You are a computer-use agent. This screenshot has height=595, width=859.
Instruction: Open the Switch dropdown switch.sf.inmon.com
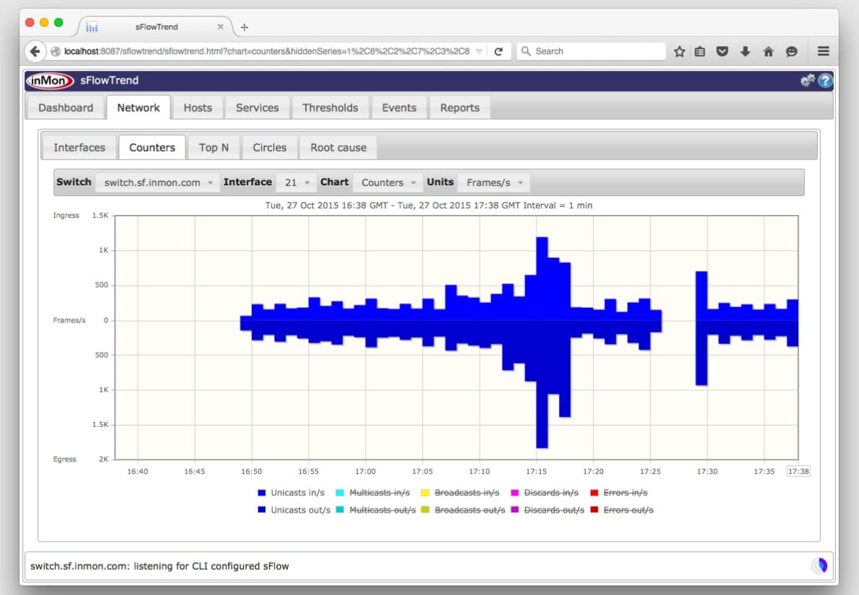(158, 182)
